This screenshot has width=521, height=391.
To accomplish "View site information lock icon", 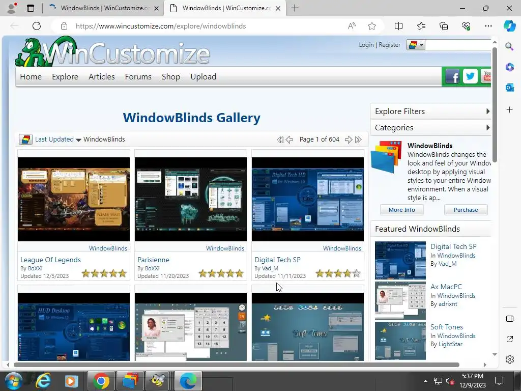I will (x=64, y=26).
